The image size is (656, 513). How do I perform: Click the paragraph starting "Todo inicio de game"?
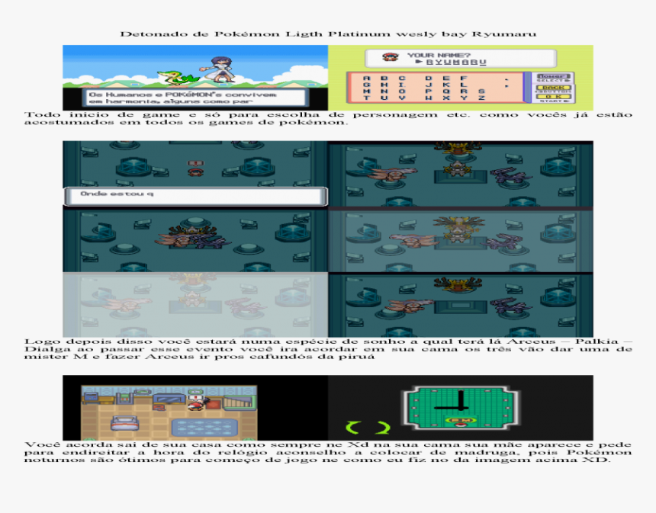328,118
